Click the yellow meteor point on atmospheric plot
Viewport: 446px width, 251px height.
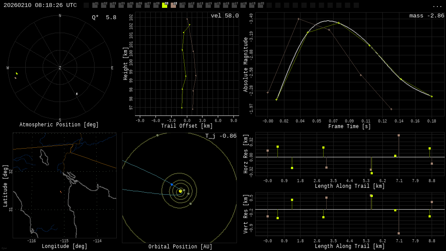click(x=17, y=74)
